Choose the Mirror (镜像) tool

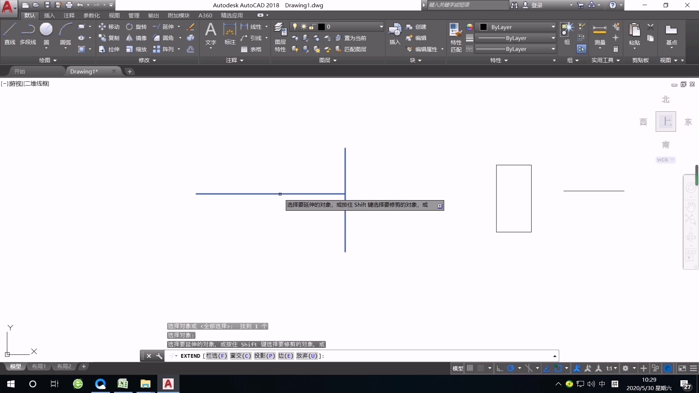point(137,38)
